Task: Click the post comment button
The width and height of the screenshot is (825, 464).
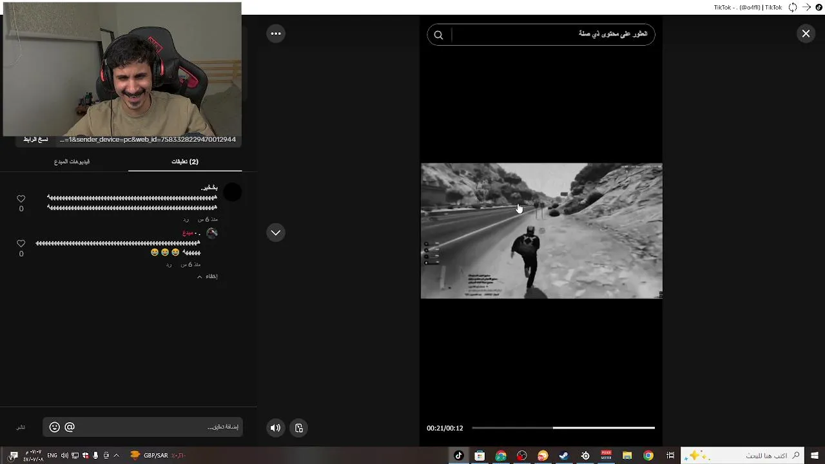Action: [21, 427]
